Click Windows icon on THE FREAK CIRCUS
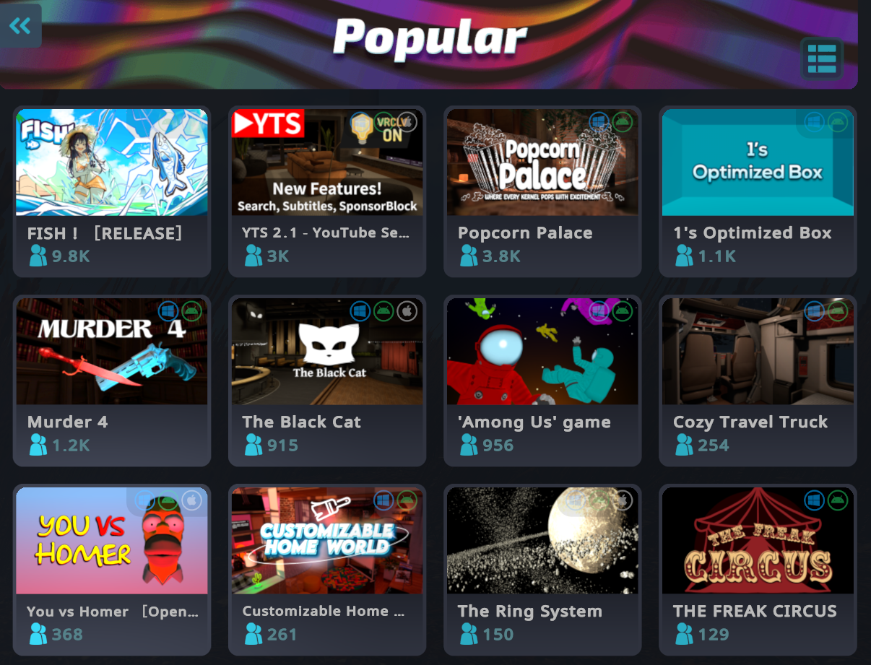 [815, 500]
